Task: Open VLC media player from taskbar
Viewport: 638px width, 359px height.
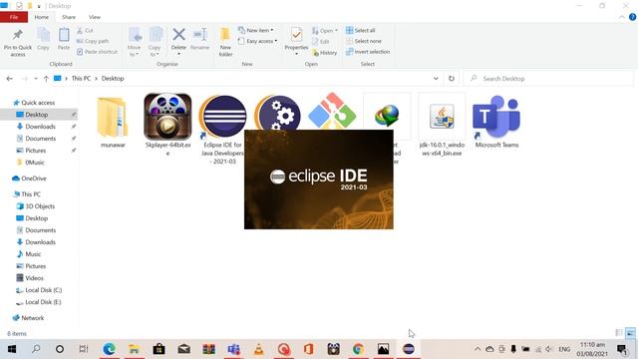Action: 258,349
